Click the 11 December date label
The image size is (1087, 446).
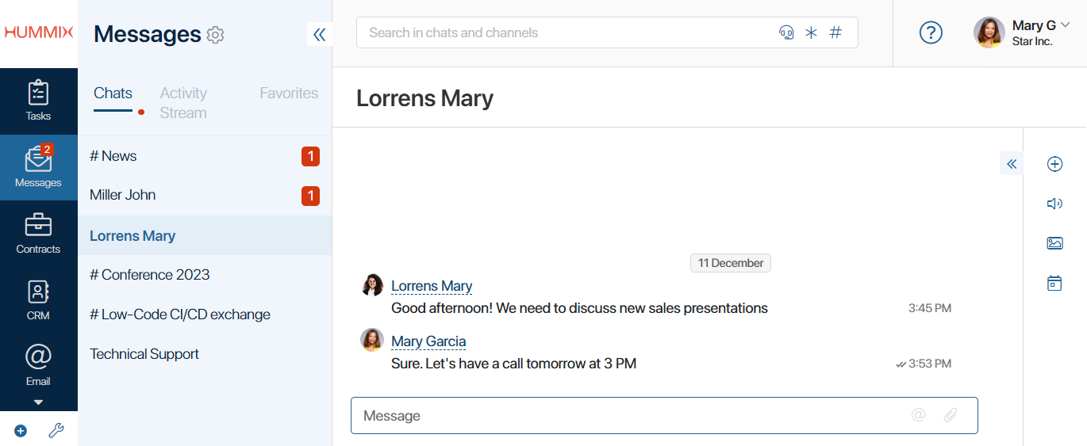(x=731, y=263)
